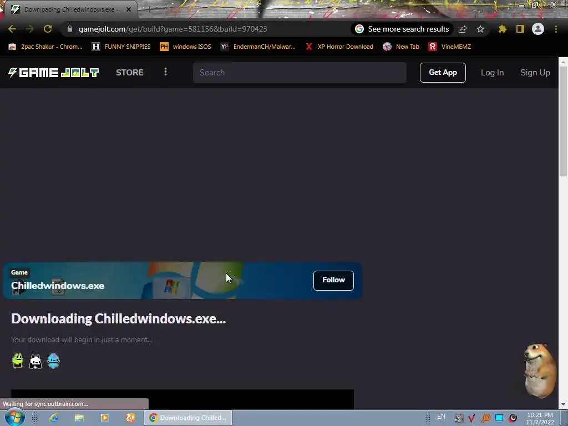The height and width of the screenshot is (426, 568).
Task: Click the browser forward arrow
Action: [x=30, y=29]
